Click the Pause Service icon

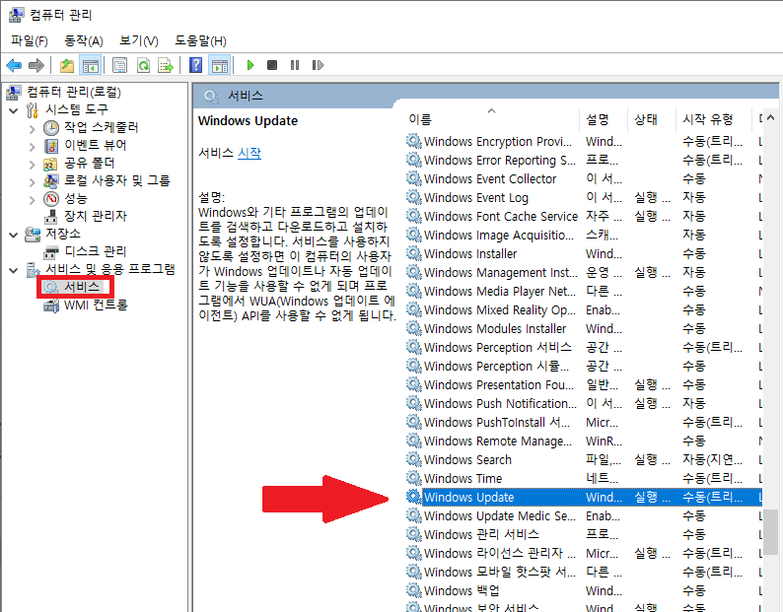coord(295,65)
